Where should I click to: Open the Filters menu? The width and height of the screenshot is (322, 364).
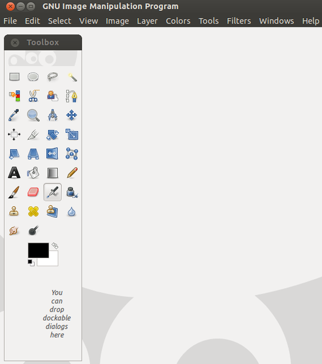239,21
